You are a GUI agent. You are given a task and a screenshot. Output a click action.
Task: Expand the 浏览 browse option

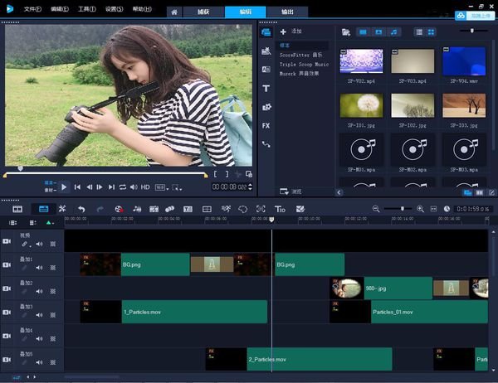point(290,191)
